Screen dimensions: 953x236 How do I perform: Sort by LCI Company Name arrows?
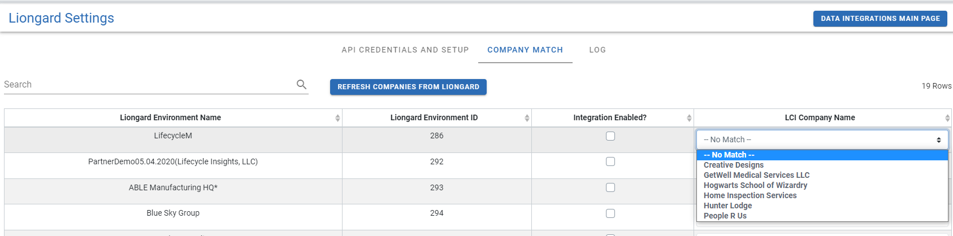click(x=947, y=118)
